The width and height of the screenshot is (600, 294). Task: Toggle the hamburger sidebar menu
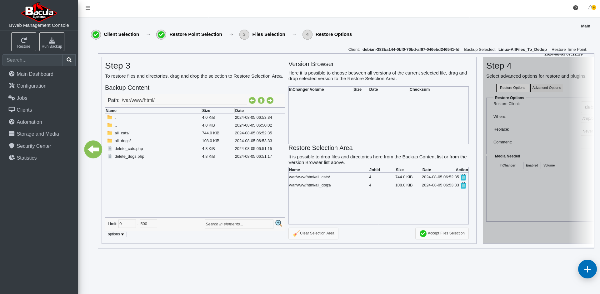pyautogui.click(x=88, y=8)
